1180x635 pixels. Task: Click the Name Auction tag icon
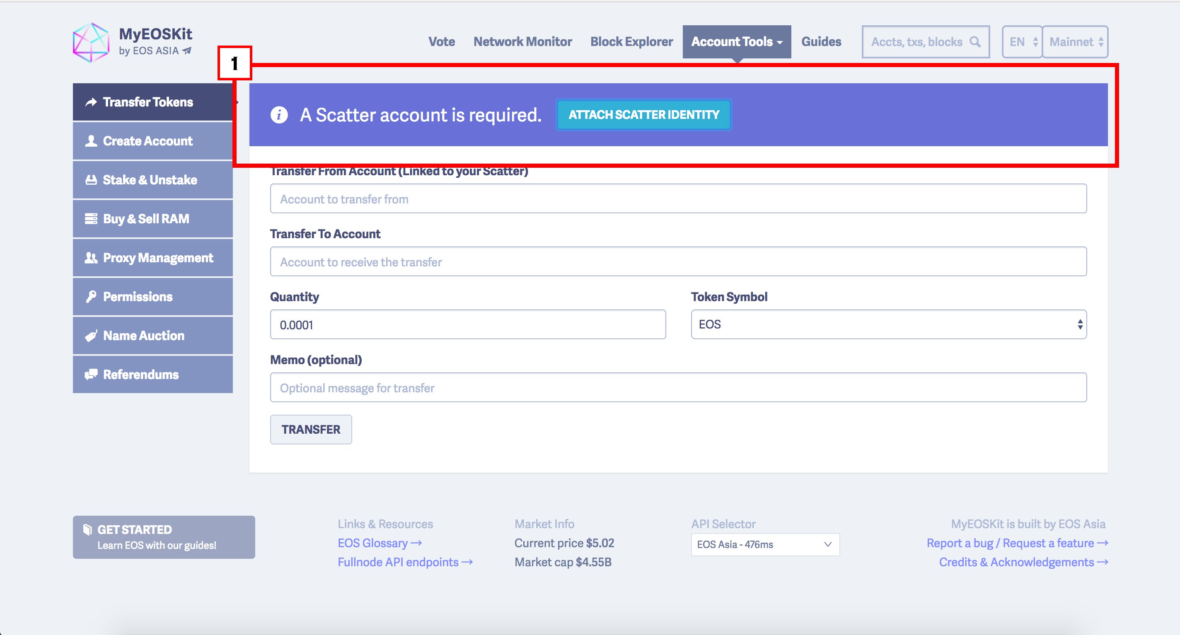91,336
